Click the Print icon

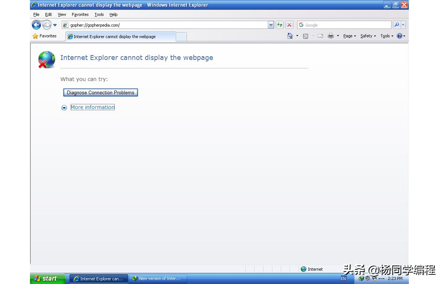tap(331, 36)
